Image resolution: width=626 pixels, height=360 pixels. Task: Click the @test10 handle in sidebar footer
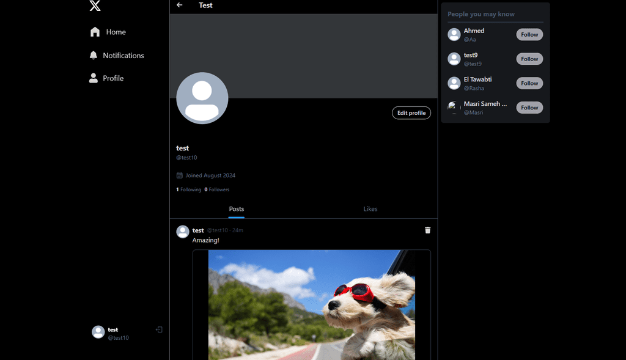click(118, 337)
